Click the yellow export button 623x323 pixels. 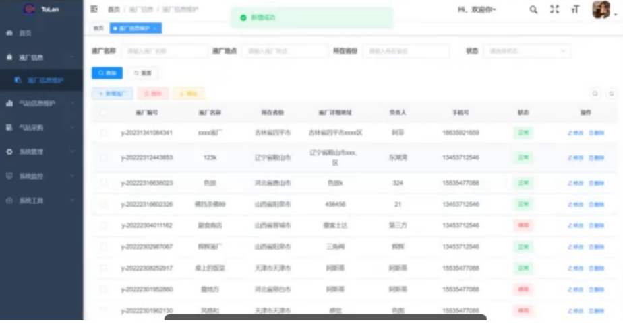(188, 94)
